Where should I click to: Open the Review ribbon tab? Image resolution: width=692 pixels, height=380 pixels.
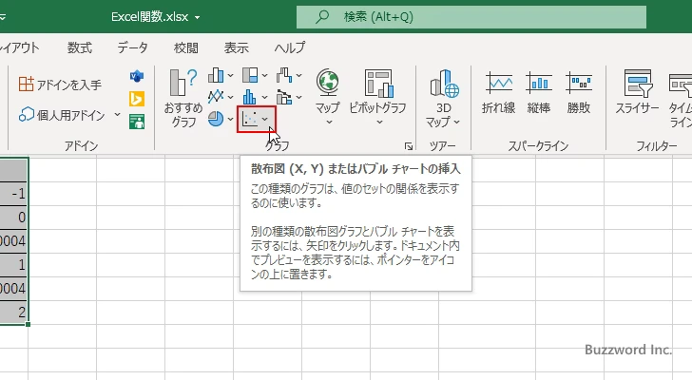[185, 47]
